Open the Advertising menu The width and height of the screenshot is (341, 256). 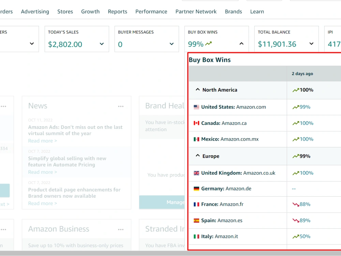tap(35, 12)
